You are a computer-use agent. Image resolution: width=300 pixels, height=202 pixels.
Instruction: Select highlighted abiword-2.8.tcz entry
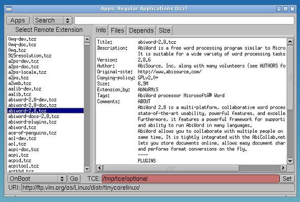(46, 111)
